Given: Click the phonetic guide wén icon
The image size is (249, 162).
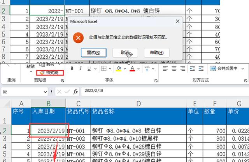Looking at the screenshot, I should pyautogui.click(x=147, y=68).
